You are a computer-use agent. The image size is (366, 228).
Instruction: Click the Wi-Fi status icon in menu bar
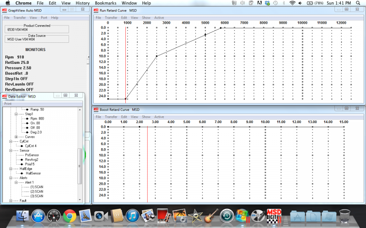tap(292, 3)
